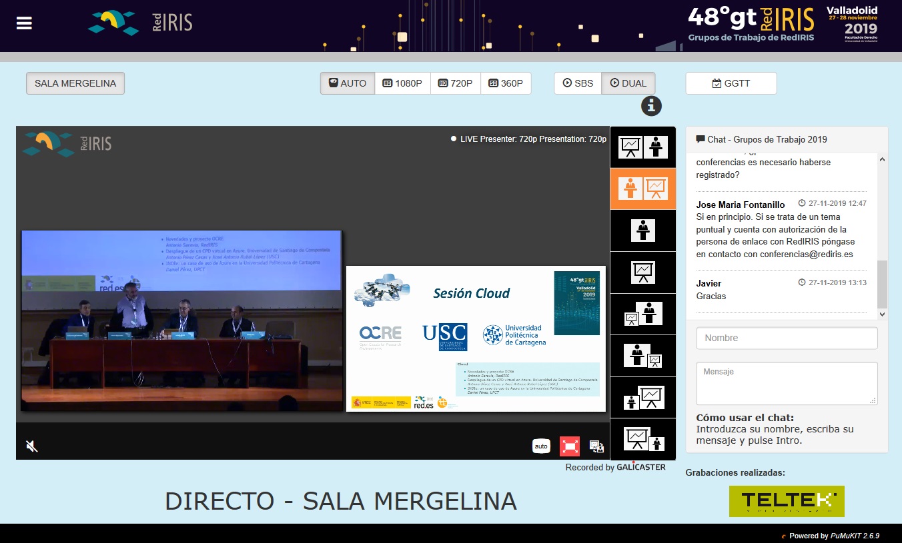Viewport: 902px width, 543px height.
Task: Click the 'Grabaciones realizadas:' label
Action: tap(735, 473)
